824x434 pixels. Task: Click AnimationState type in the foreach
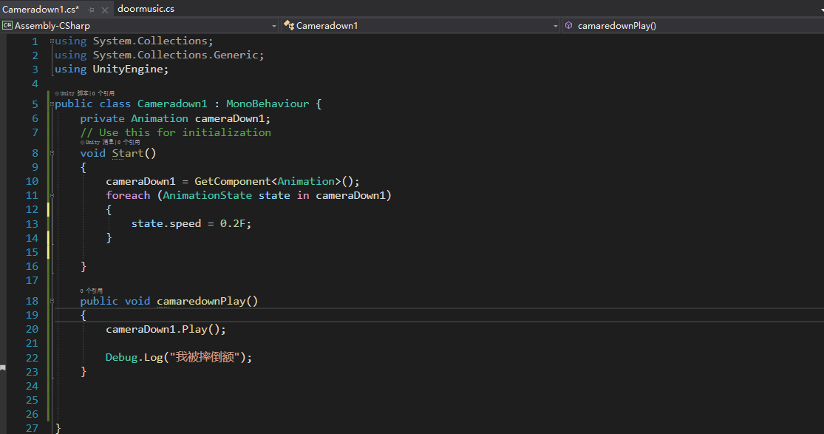207,195
